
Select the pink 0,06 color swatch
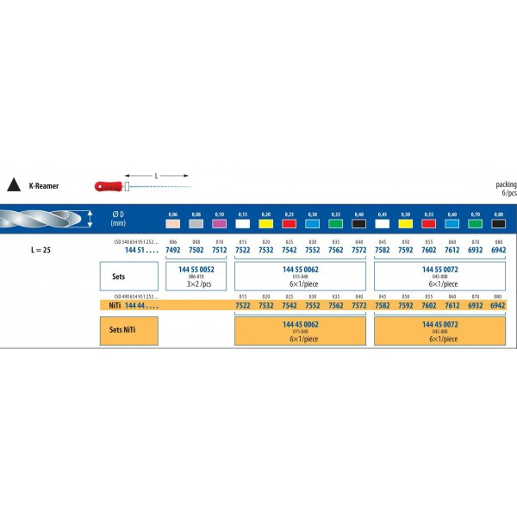(173, 224)
